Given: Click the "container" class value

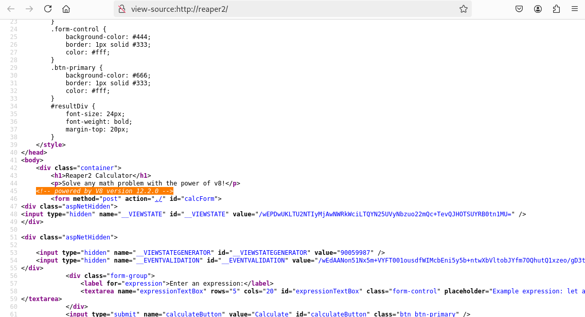Looking at the screenshot, I should [97, 168].
